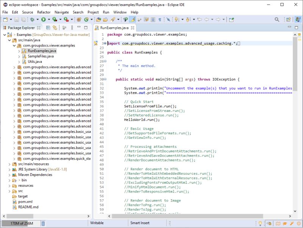
Task: Select the RunExamples.java editor tab
Action: coord(114,28)
